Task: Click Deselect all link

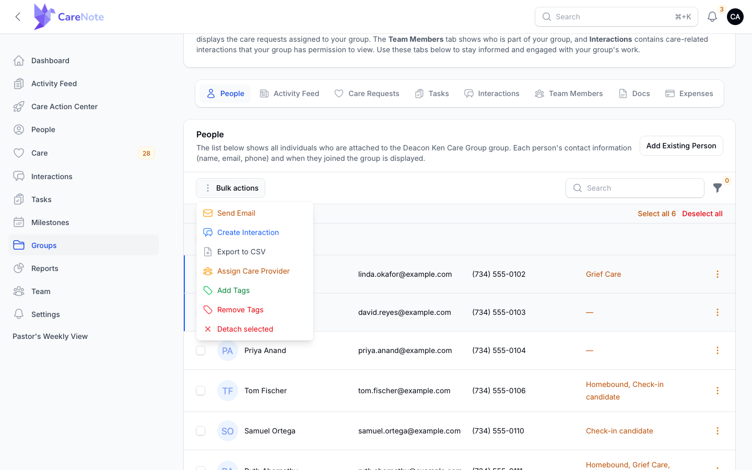Action: click(702, 214)
